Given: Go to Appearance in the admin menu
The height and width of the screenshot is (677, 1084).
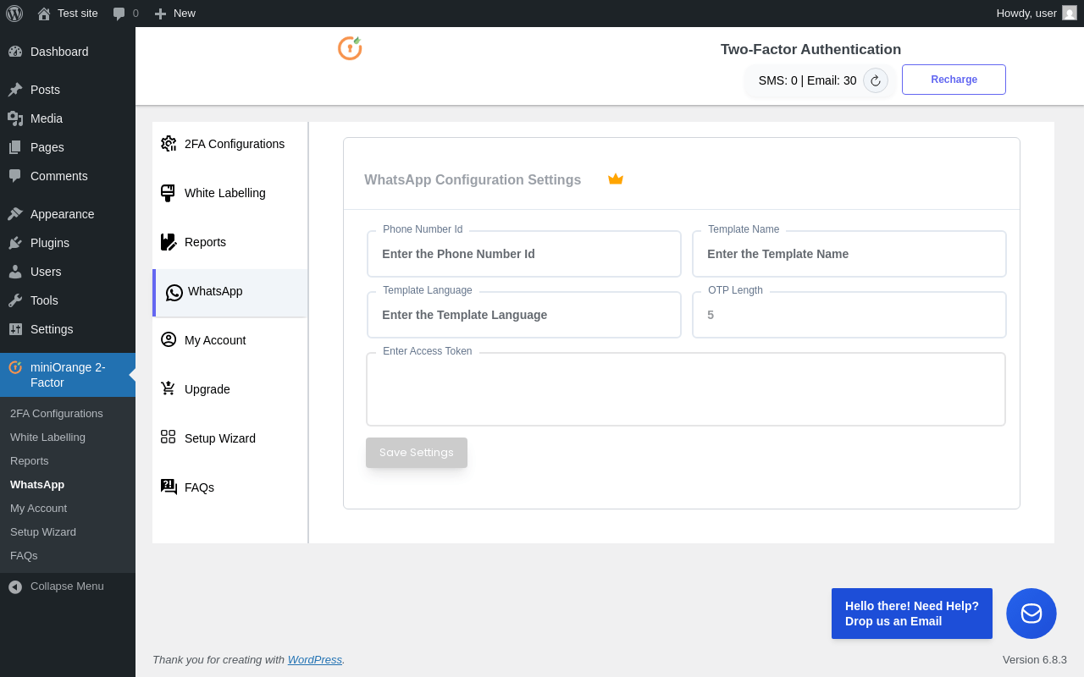Looking at the screenshot, I should pyautogui.click(x=62, y=214).
